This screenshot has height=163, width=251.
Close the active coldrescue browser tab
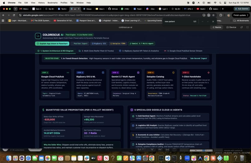pos(78,9)
